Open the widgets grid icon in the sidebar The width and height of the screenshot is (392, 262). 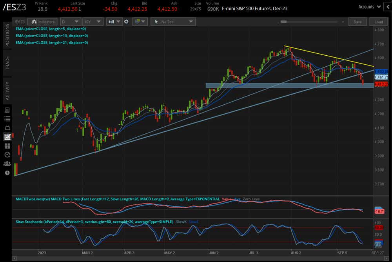(x=6, y=146)
